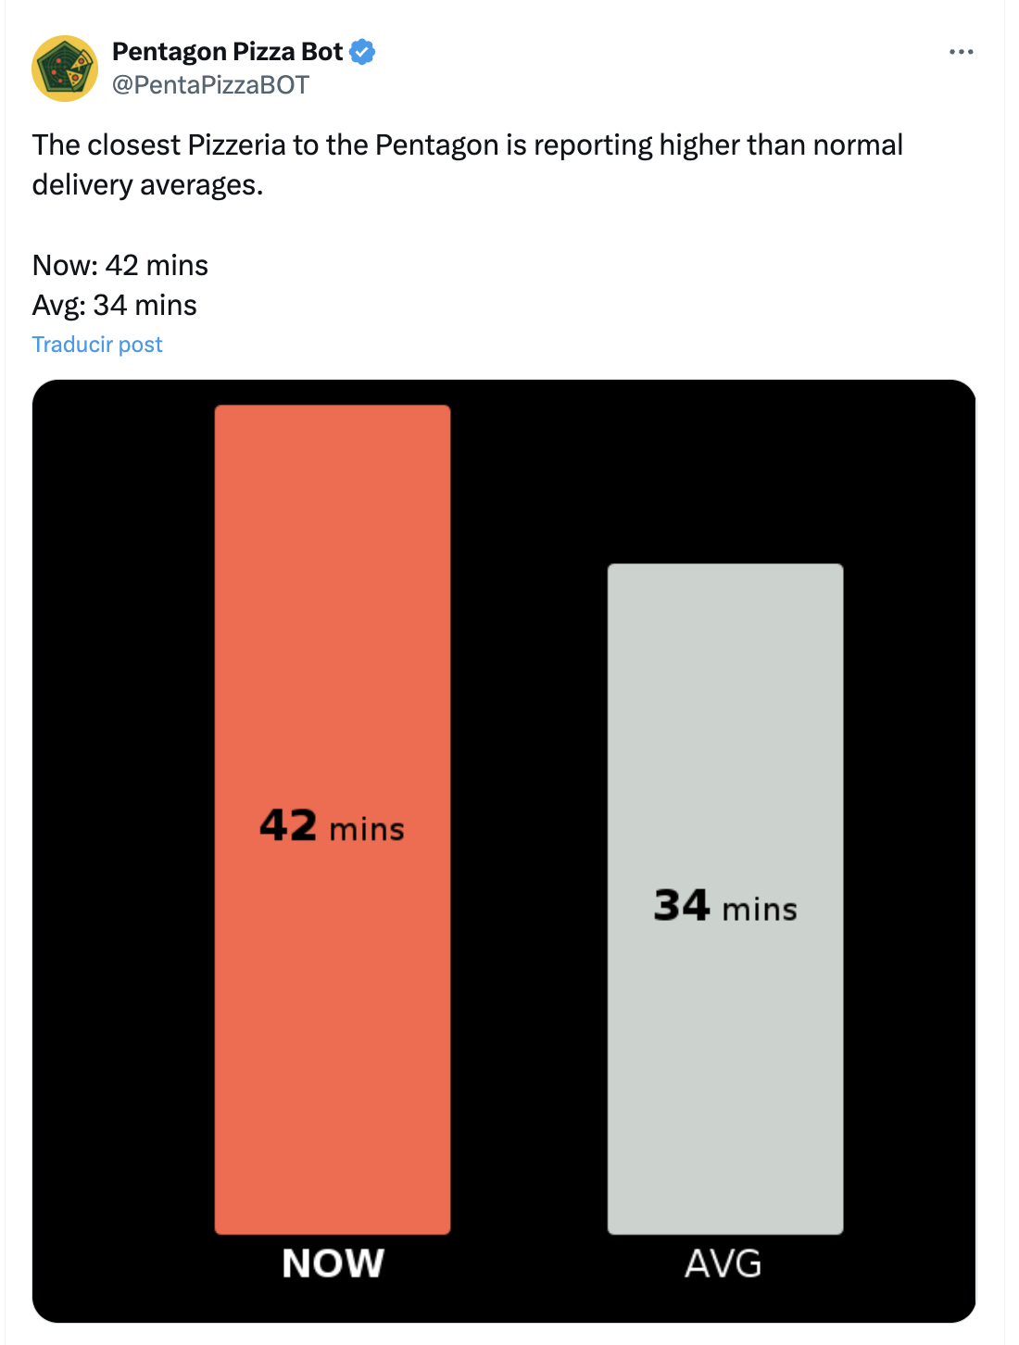Click the blue verified badge
Image resolution: width=1019 pixels, height=1345 pixels.
point(362,52)
